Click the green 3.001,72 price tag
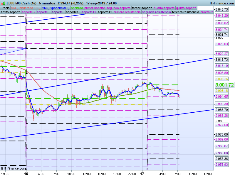 pyautogui.click(x=224, y=85)
